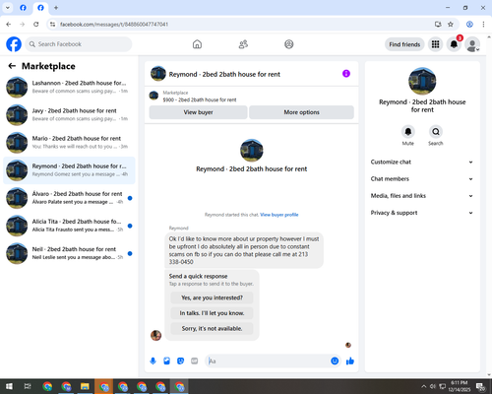492x394 pixels.
Task: Open the Lashannon conversation
Action: [69, 87]
